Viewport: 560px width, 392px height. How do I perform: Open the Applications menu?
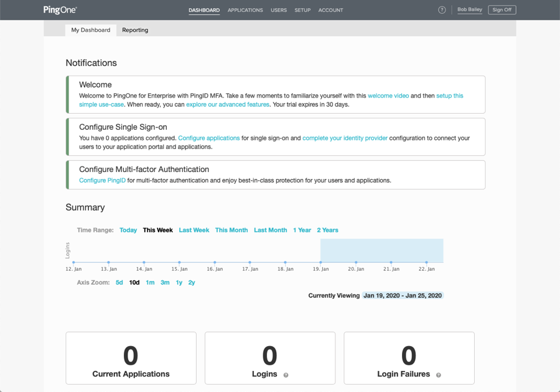pos(245,11)
